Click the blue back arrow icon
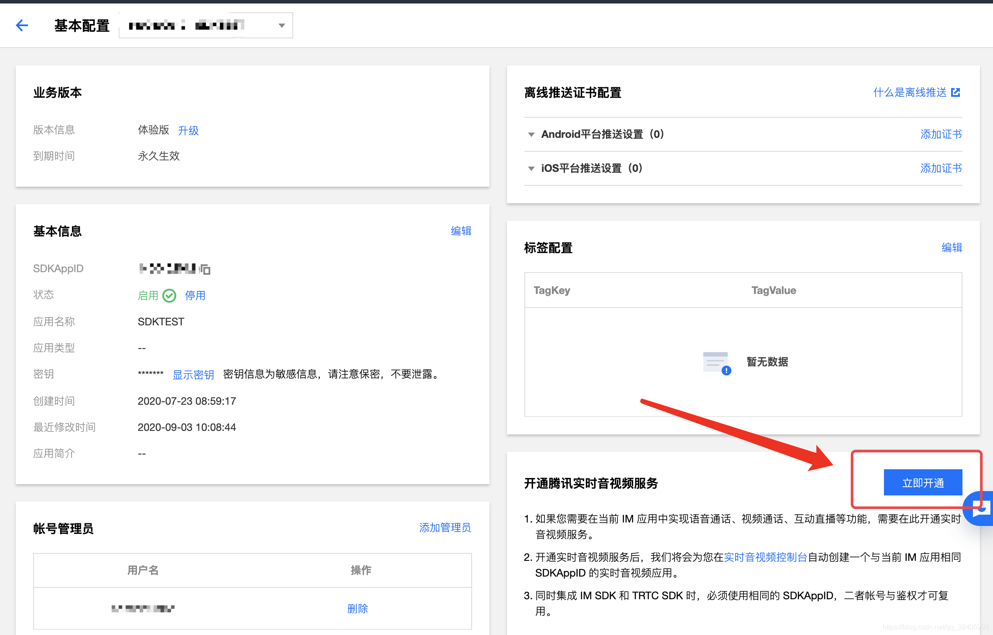Viewport: 993px width, 635px height. (x=22, y=25)
